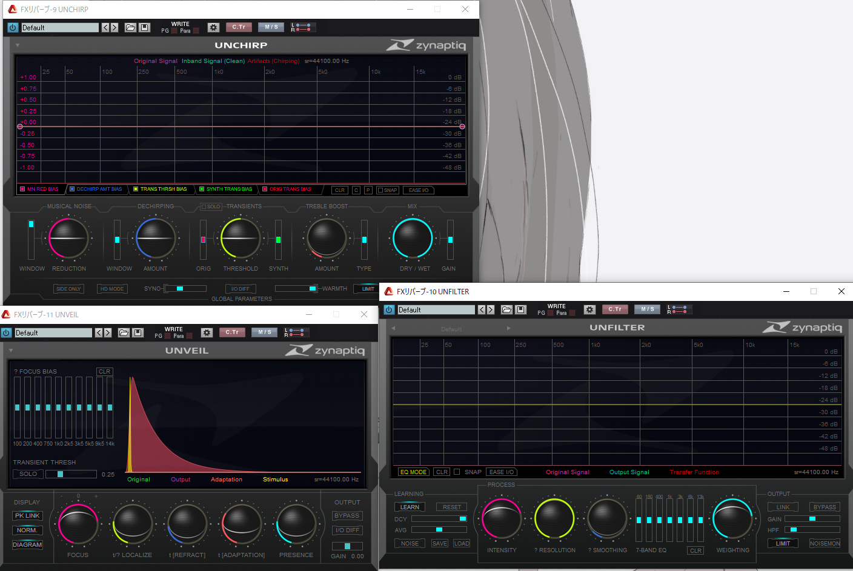The height and width of the screenshot is (571, 853).
Task: Click CLR button next to FOCUS BIAS
Action: [105, 372]
